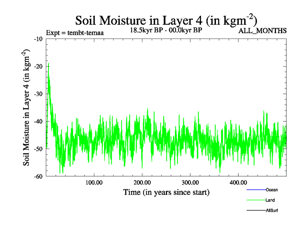Click the x-axis title Time in years since start
308x231 pixels.
[x=166, y=192]
